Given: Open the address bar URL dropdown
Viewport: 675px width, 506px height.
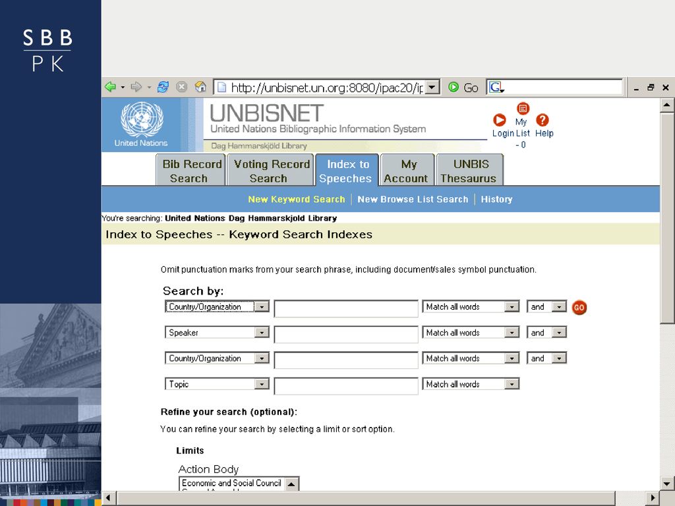Looking at the screenshot, I should pos(432,88).
